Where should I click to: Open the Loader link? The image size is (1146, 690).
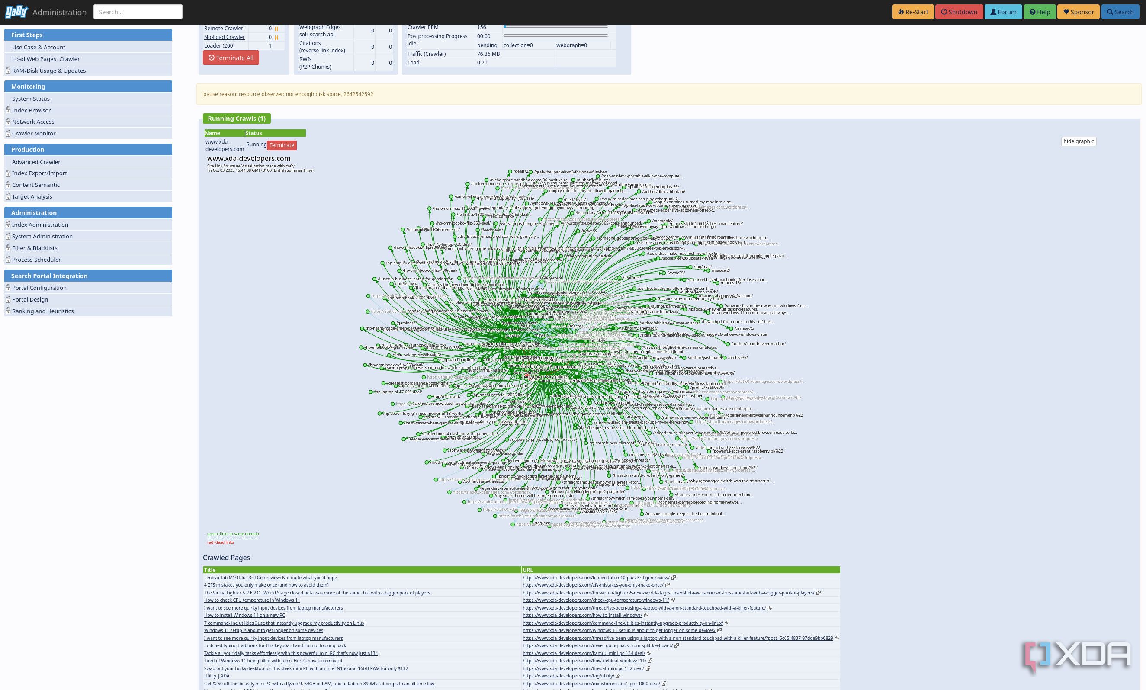212,45
